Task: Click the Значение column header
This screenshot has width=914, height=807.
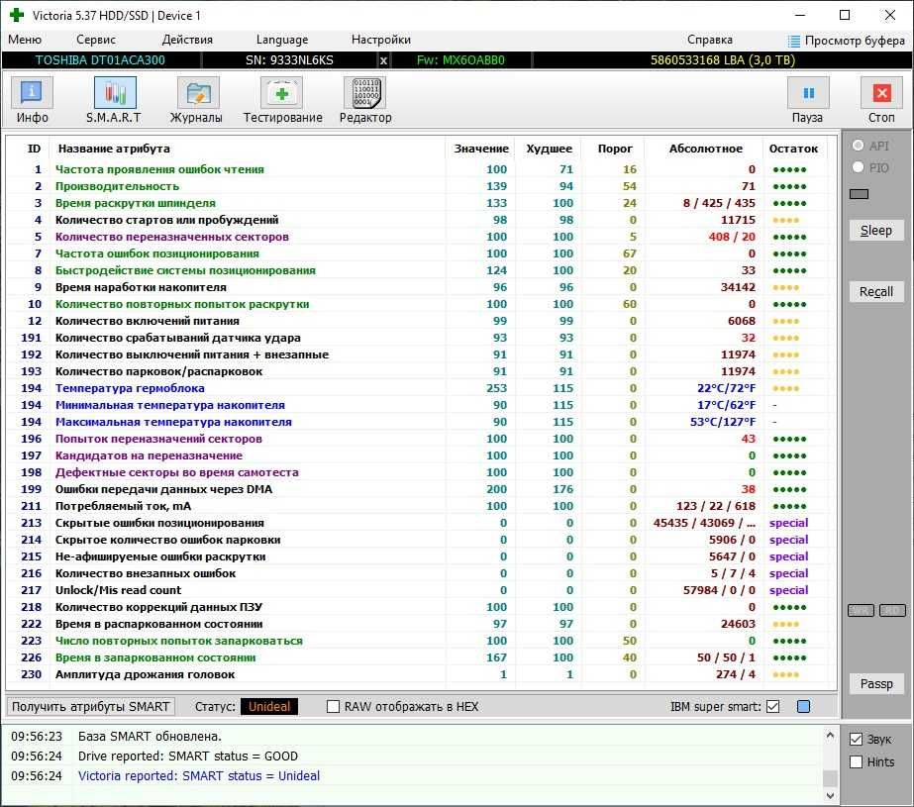Action: (x=481, y=149)
